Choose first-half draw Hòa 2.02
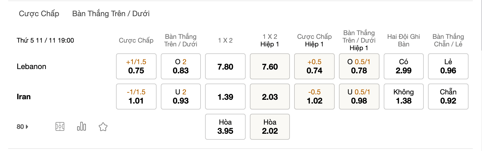This screenshot has height=151, width=482. [270, 127]
